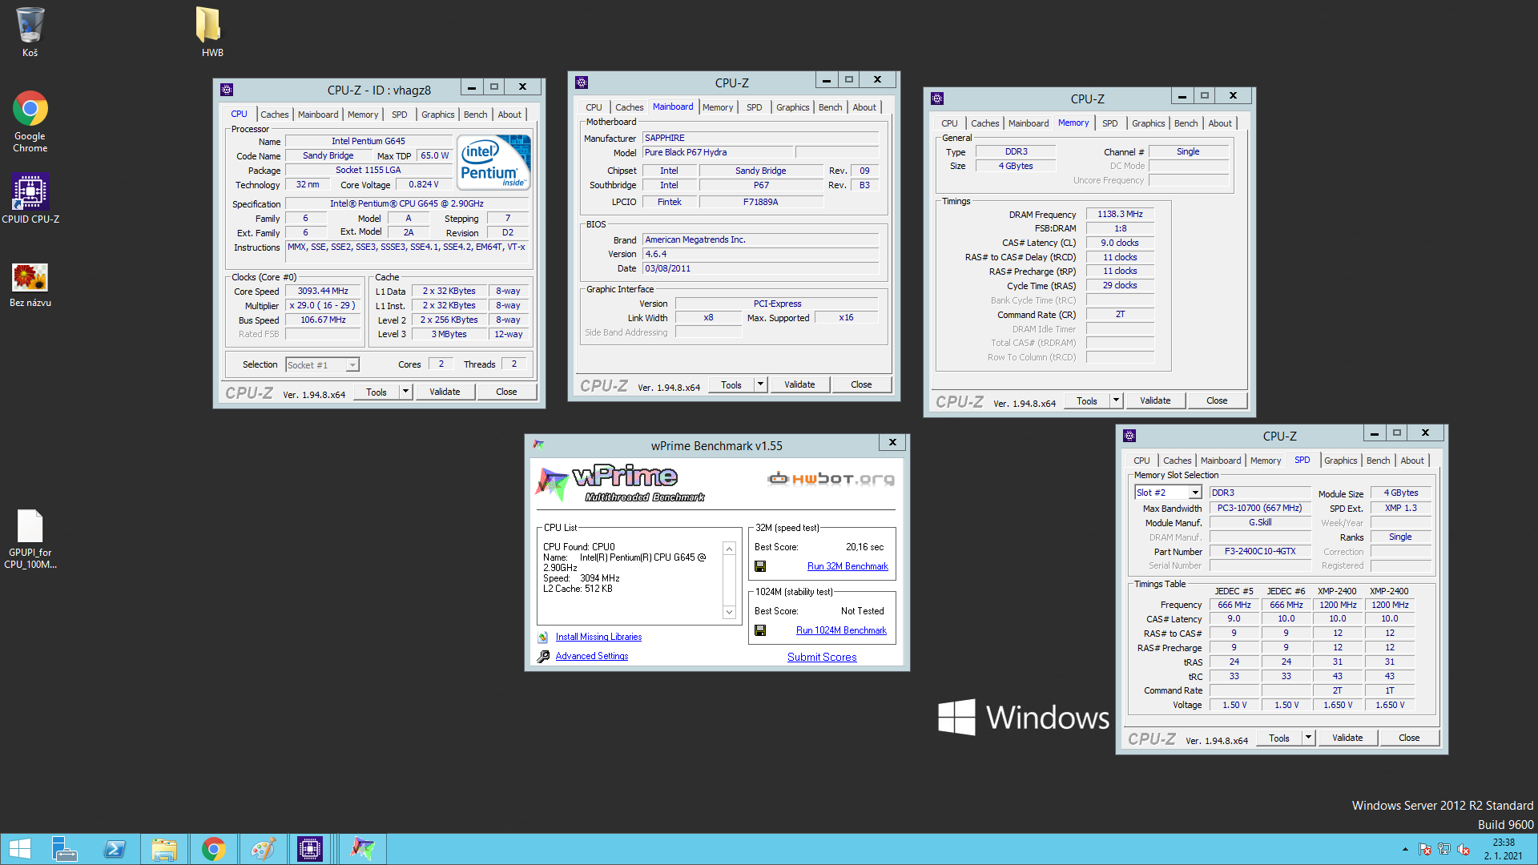Viewport: 1538px width, 865px height.
Task: Click the flag notification tray icon
Action: point(1424,850)
